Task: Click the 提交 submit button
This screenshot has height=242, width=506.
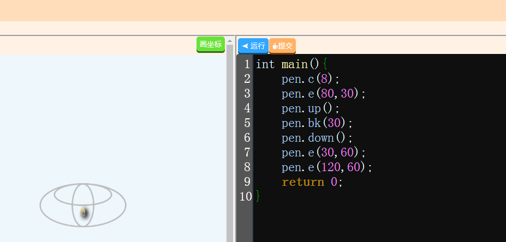Action: [x=282, y=46]
